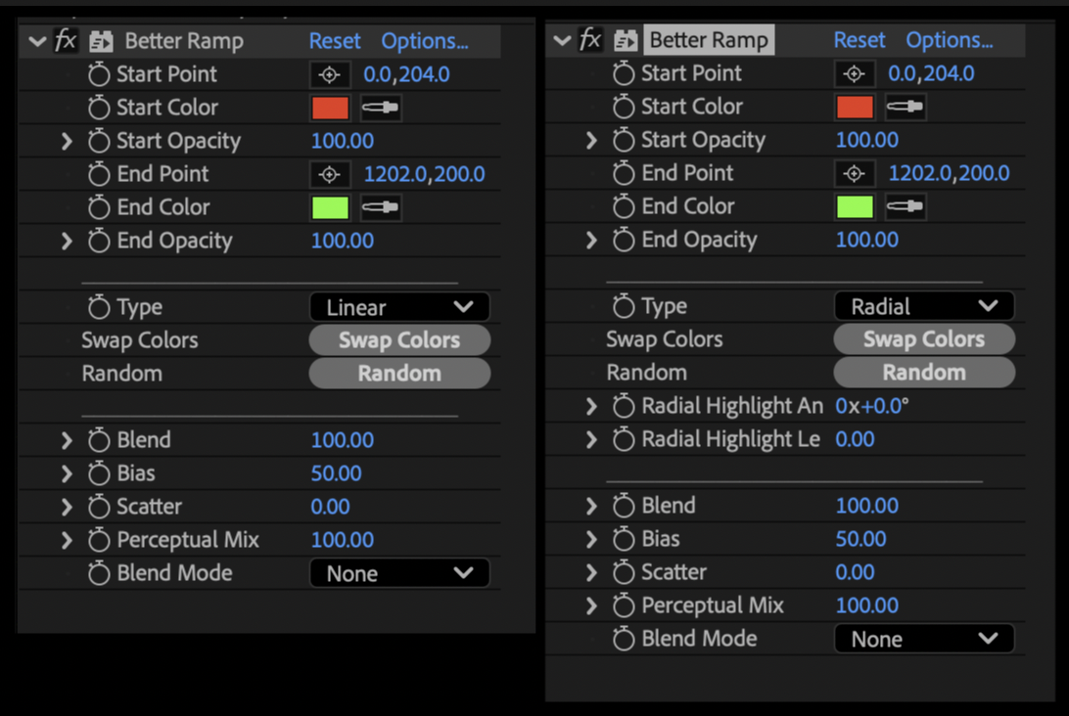Open green End Color swatch in left panel
The width and height of the screenshot is (1069, 716).
(x=330, y=207)
